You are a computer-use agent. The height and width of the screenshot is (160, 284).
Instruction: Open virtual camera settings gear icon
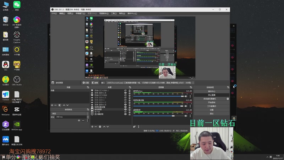pyautogui.click(x=228, y=99)
